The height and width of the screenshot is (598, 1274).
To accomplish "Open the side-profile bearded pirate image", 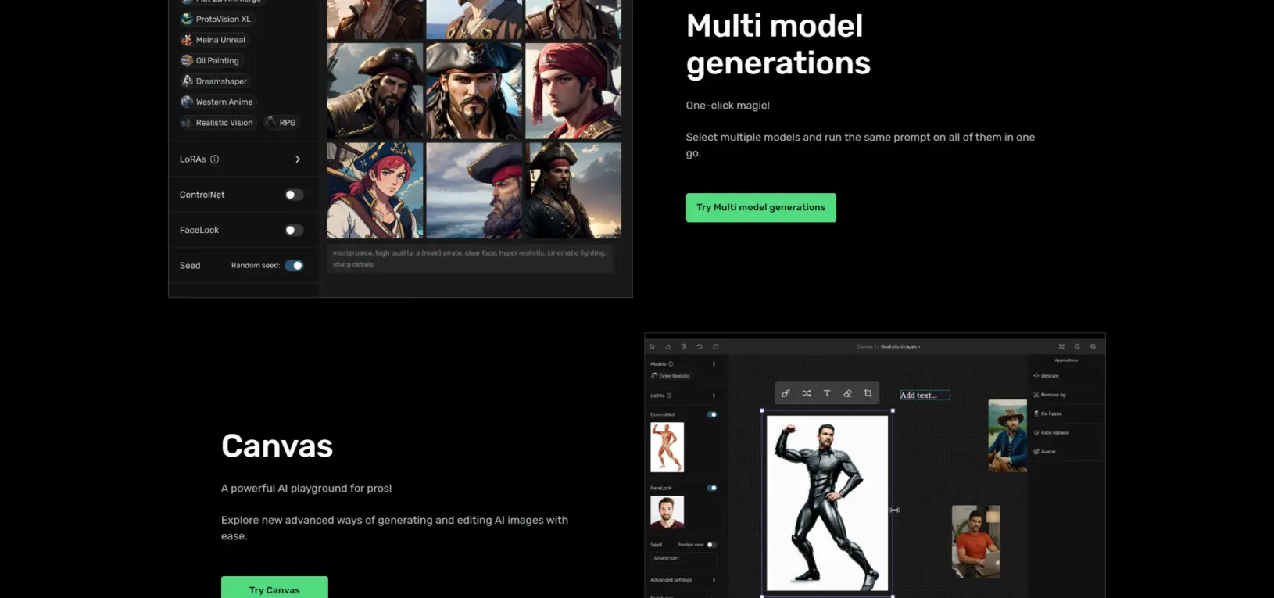I will (x=474, y=191).
